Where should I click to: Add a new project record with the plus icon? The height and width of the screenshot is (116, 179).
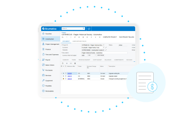point(79,37)
